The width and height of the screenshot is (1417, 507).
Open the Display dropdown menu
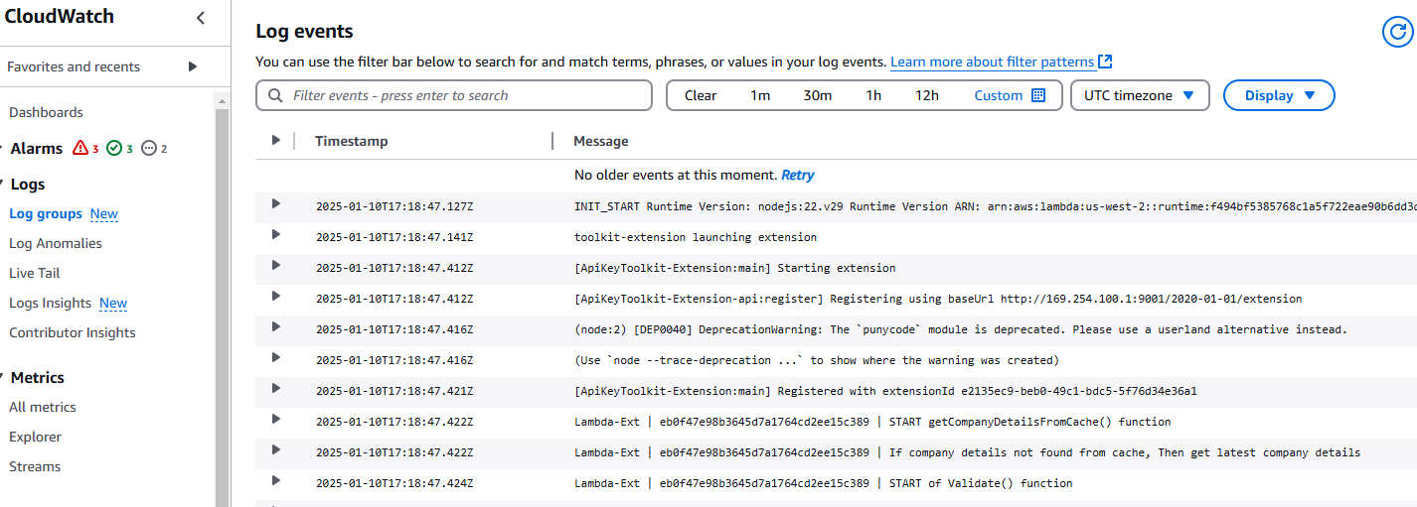tap(1279, 95)
